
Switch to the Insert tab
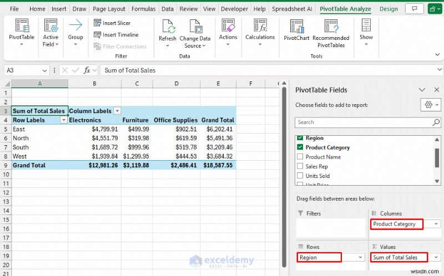(x=59, y=9)
